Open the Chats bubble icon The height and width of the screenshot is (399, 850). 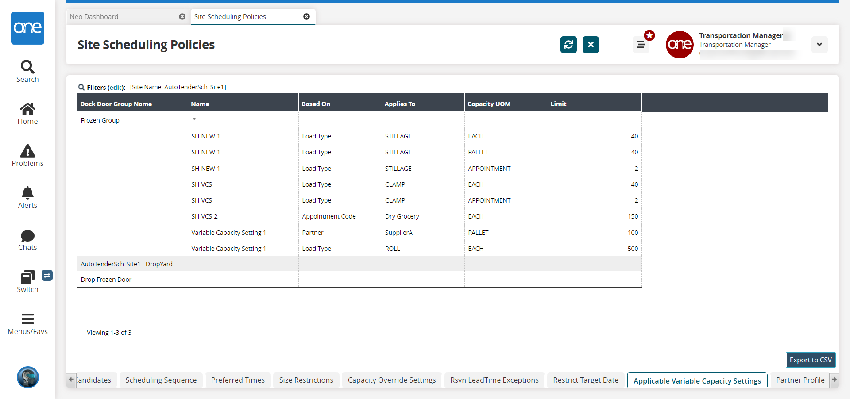pyautogui.click(x=27, y=236)
